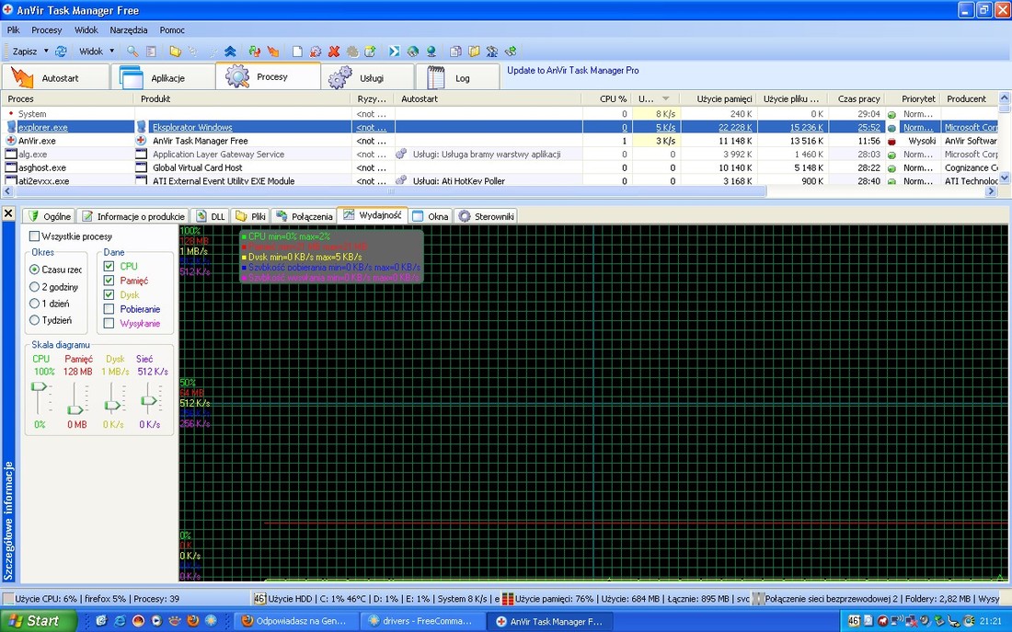Close the detailed information panel with X
This screenshot has width=1012, height=632.
8,213
